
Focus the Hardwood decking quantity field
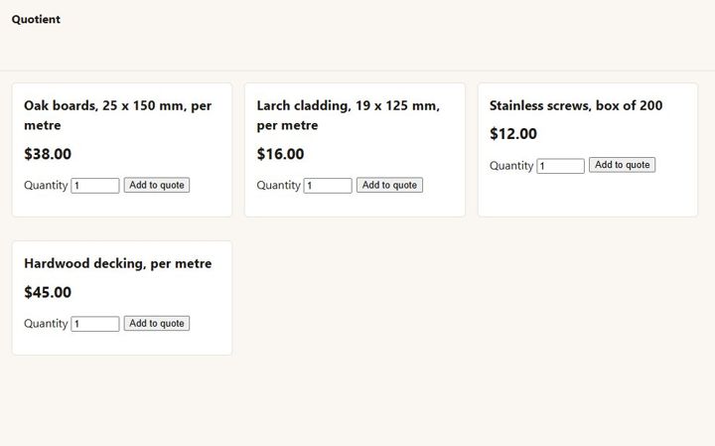coord(95,324)
